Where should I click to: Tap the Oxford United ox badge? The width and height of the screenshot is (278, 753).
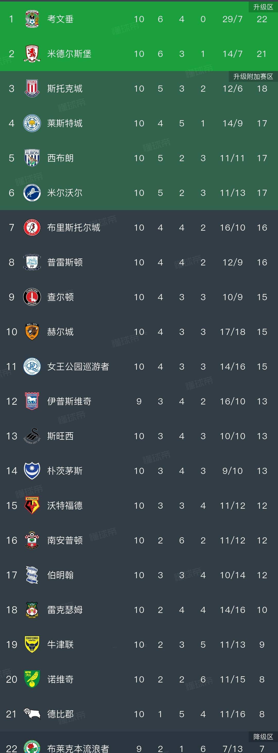pos(32,644)
